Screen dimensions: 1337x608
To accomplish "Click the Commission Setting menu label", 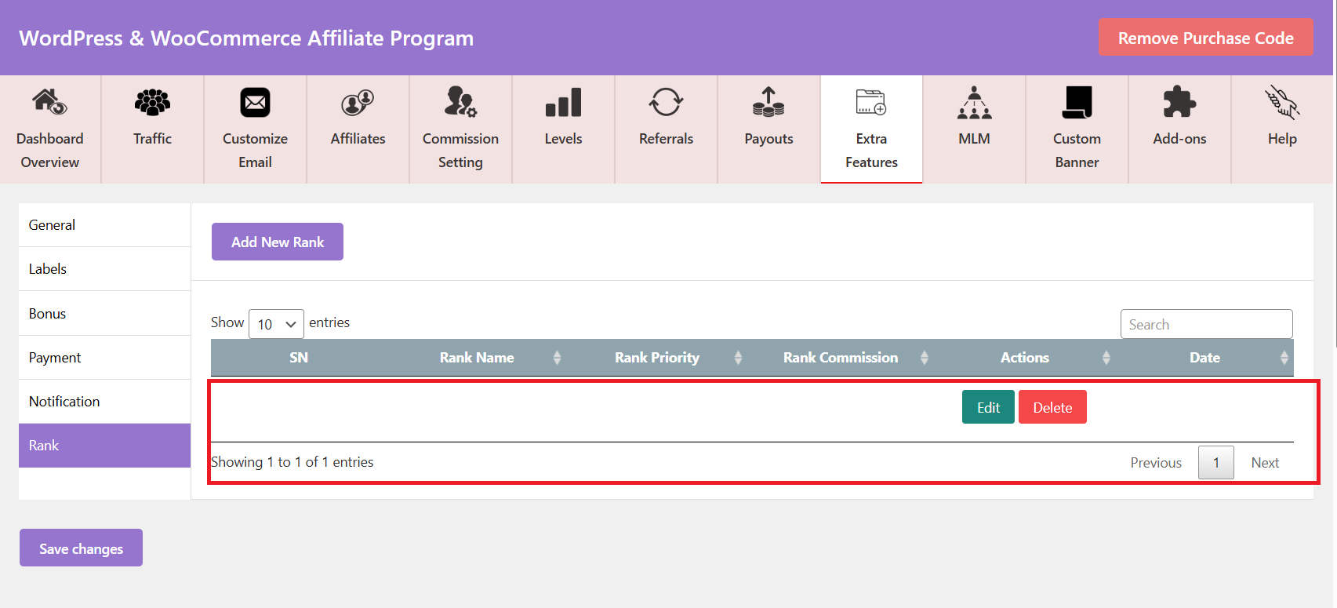I will pos(460,151).
